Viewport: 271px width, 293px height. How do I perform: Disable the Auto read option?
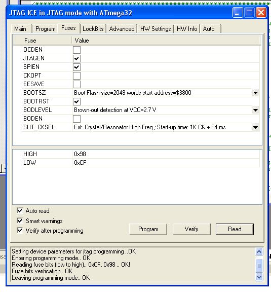(x=20, y=210)
